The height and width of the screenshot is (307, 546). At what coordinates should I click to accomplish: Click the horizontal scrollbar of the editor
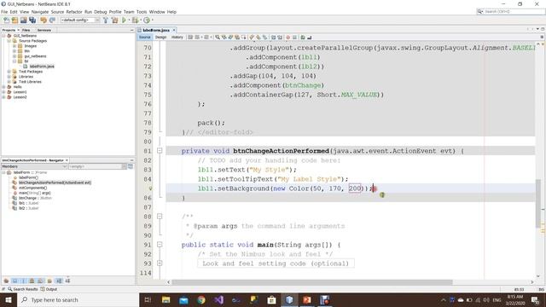[x=312, y=282]
